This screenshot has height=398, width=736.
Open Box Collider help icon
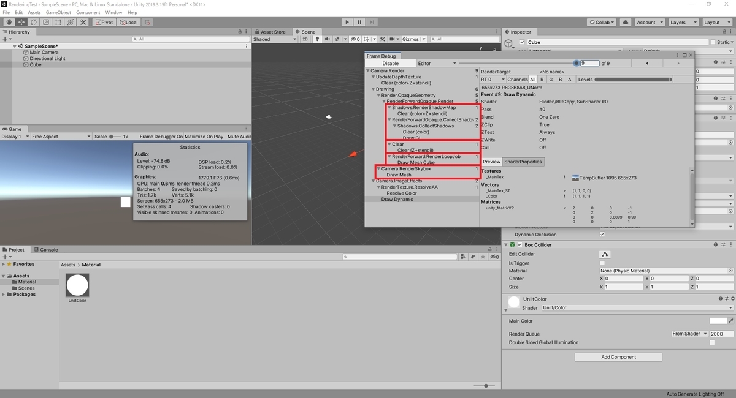click(716, 245)
